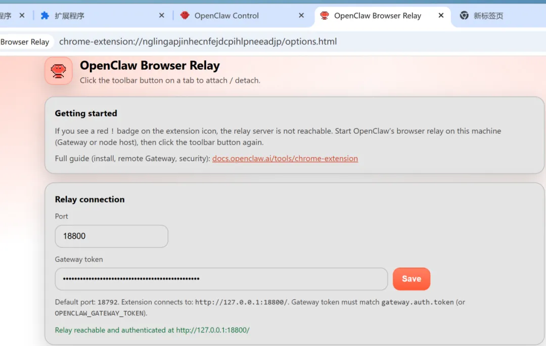Click the Port label

coord(61,217)
